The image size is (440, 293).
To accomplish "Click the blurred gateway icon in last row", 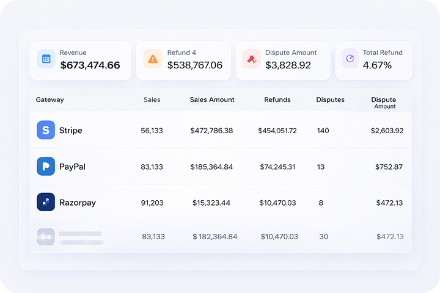I will 46,237.
